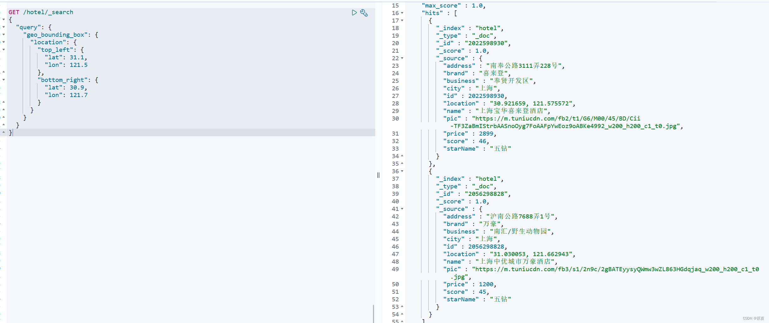
Task: Click the name "上海宝华喜来登酒店"
Action: click(511, 111)
